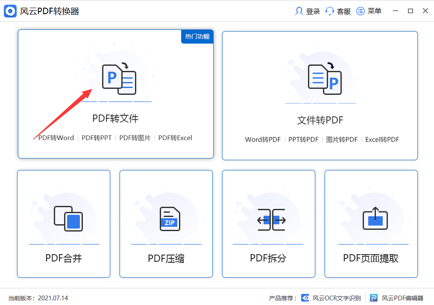Choose PDF转Word option
Viewport: 434px width, 305px height.
(56, 138)
